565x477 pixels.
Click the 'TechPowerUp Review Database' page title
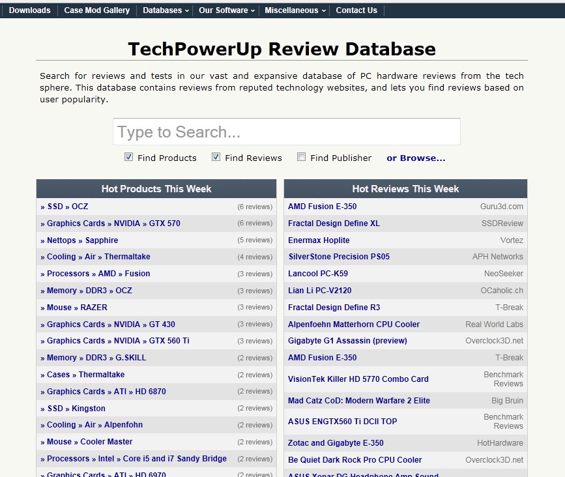tap(282, 49)
